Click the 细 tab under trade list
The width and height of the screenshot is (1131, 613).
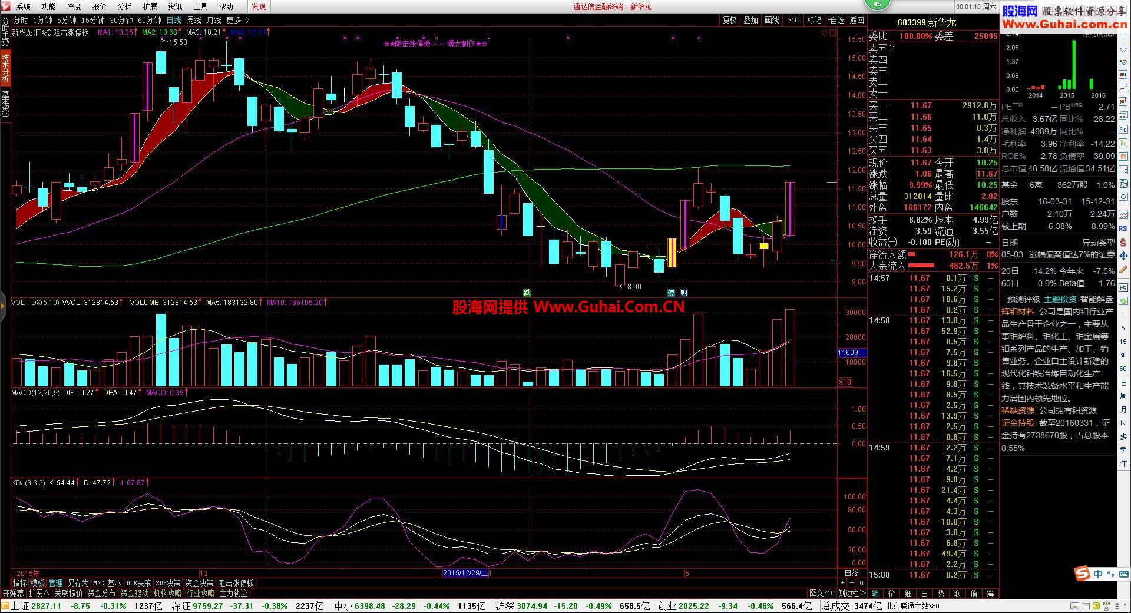coord(908,593)
